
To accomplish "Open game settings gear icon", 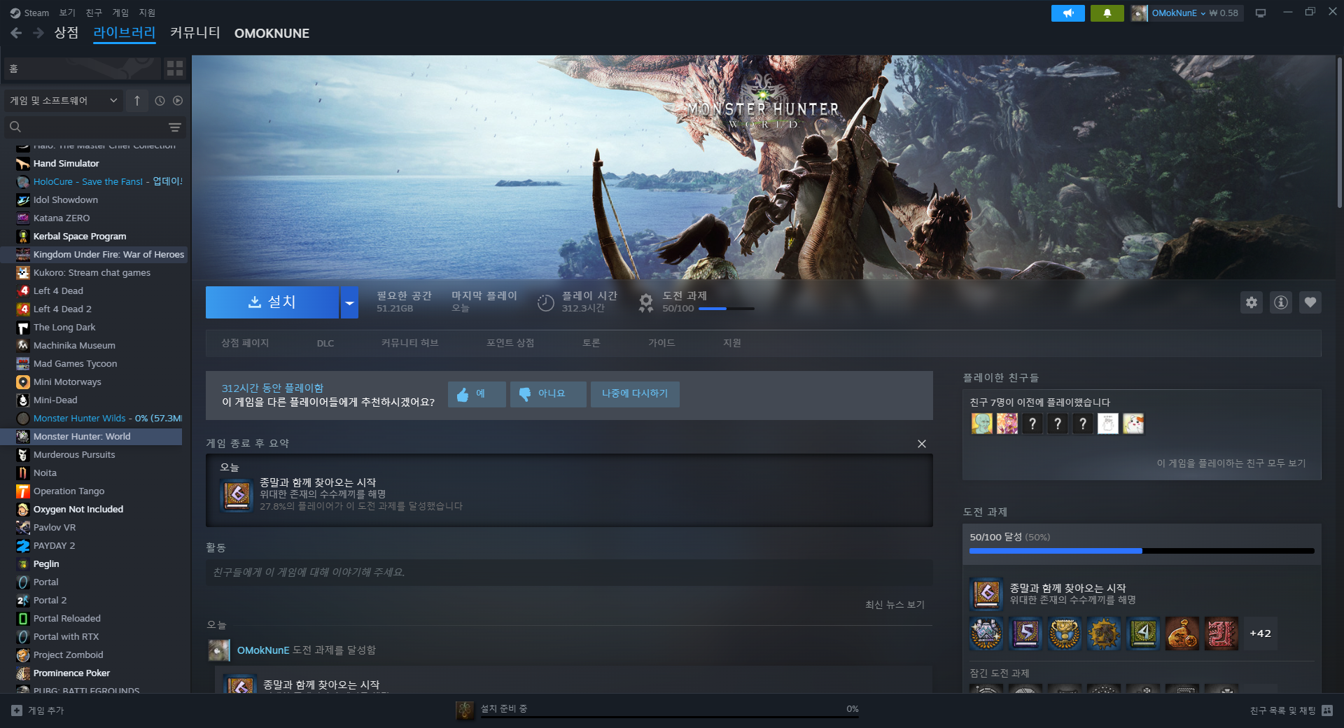I will 1251,302.
